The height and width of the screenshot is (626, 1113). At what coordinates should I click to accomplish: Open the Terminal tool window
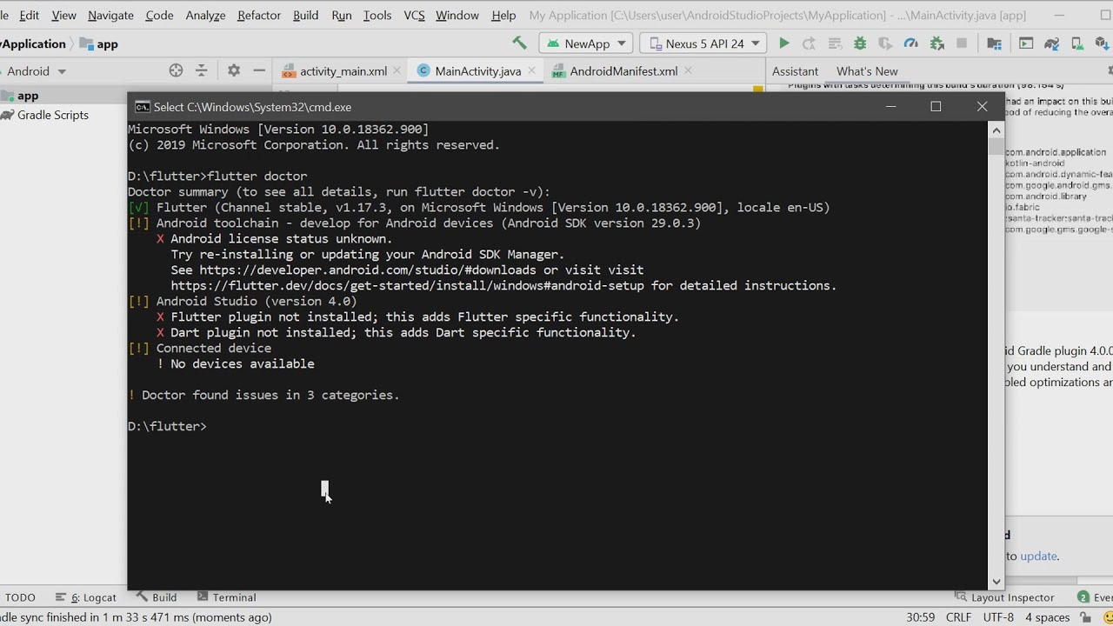pyautogui.click(x=227, y=597)
